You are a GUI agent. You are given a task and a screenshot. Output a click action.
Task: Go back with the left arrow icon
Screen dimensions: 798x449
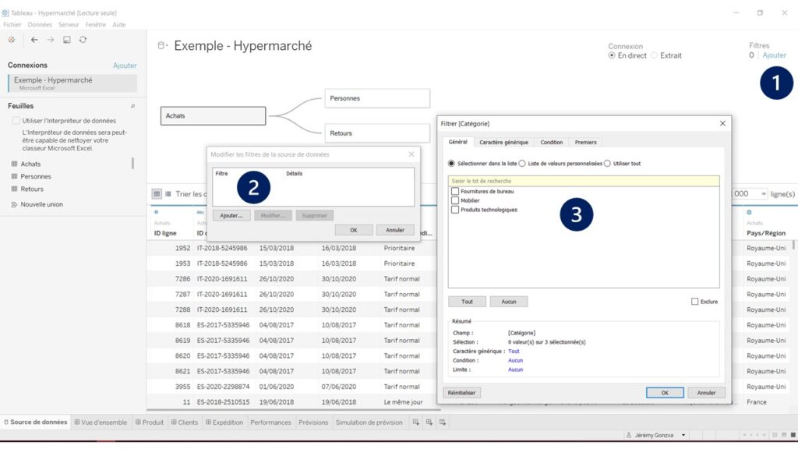pyautogui.click(x=34, y=40)
